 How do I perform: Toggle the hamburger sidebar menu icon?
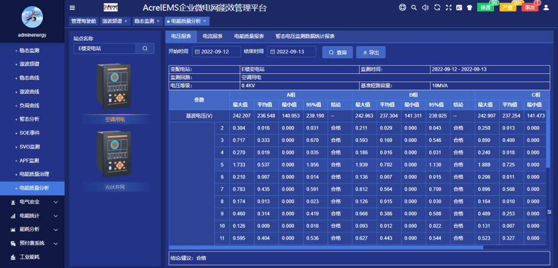(x=72, y=8)
